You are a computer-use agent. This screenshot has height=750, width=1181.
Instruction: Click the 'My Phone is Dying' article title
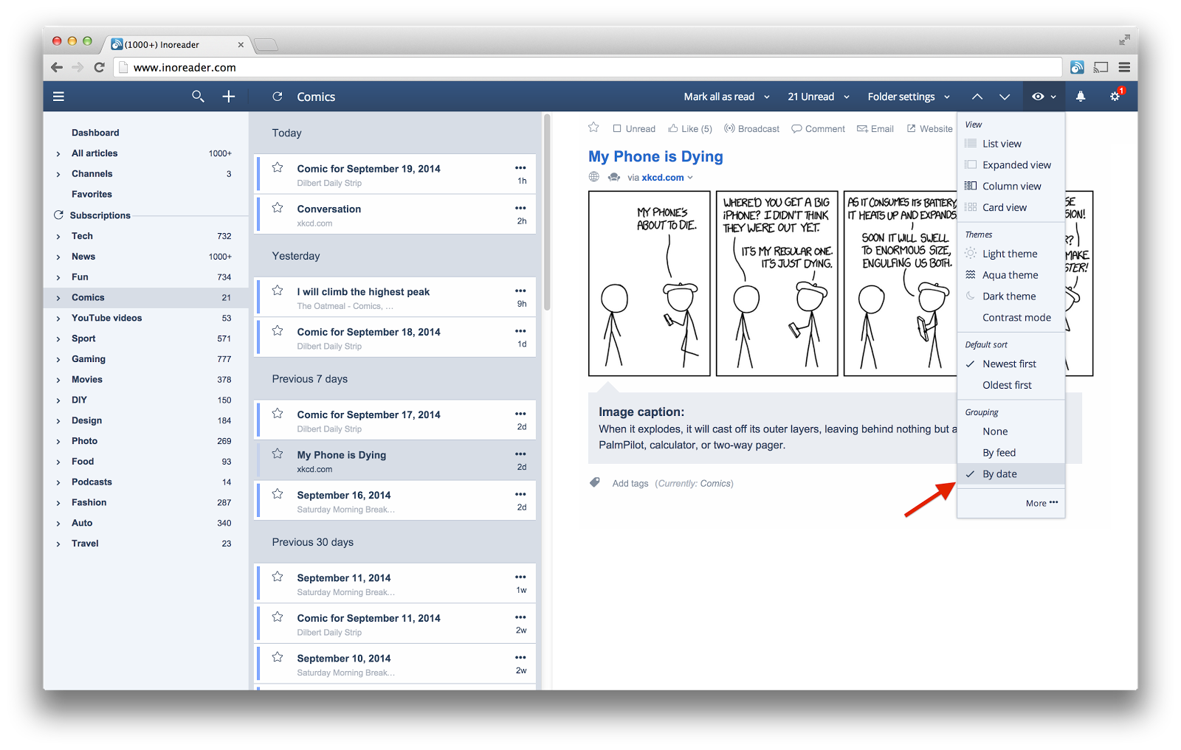[655, 156]
